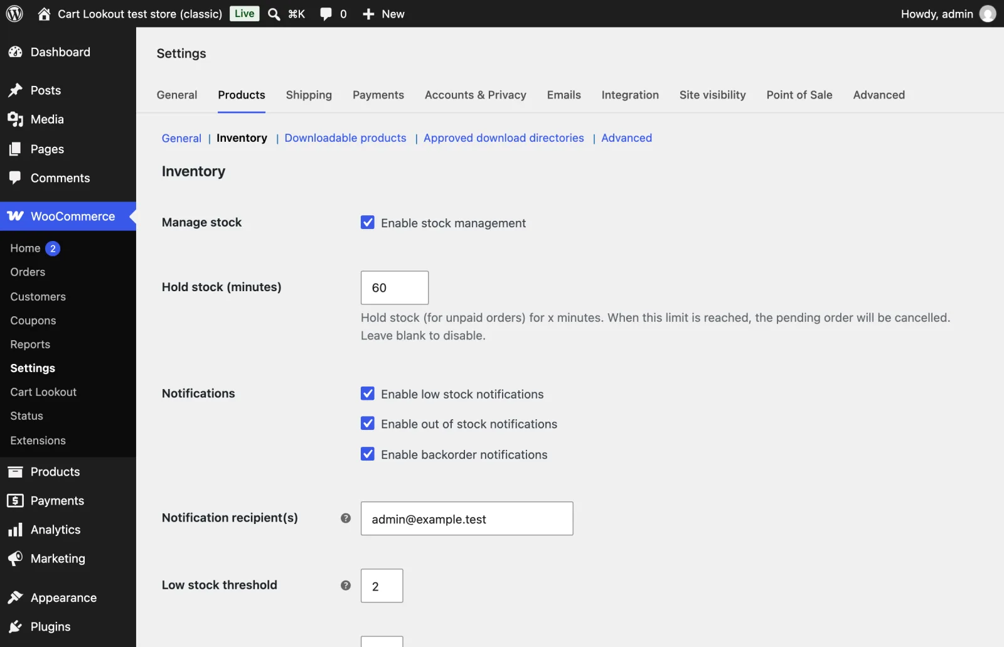Open WooCommerce Coupons submenu
The width and height of the screenshot is (1004, 647).
[x=33, y=321]
